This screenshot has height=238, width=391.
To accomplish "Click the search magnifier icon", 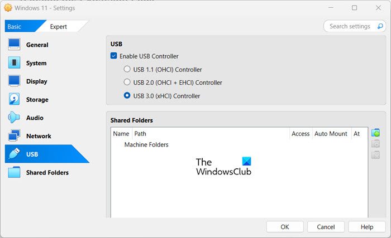I will 380,26.
